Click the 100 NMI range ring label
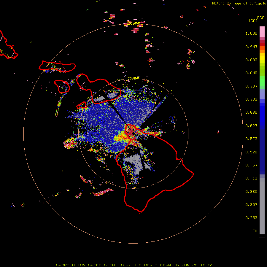The height and width of the screenshot is (267, 267). 133,23
